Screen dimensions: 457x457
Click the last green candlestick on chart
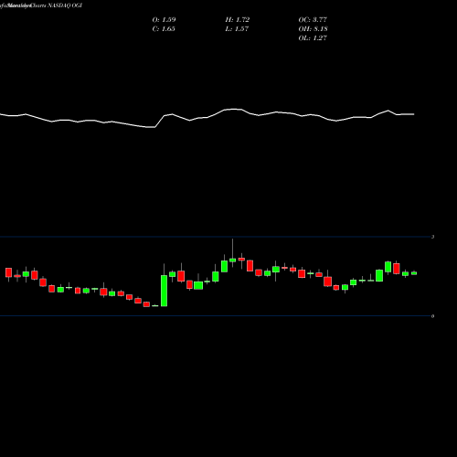pyautogui.click(x=414, y=273)
